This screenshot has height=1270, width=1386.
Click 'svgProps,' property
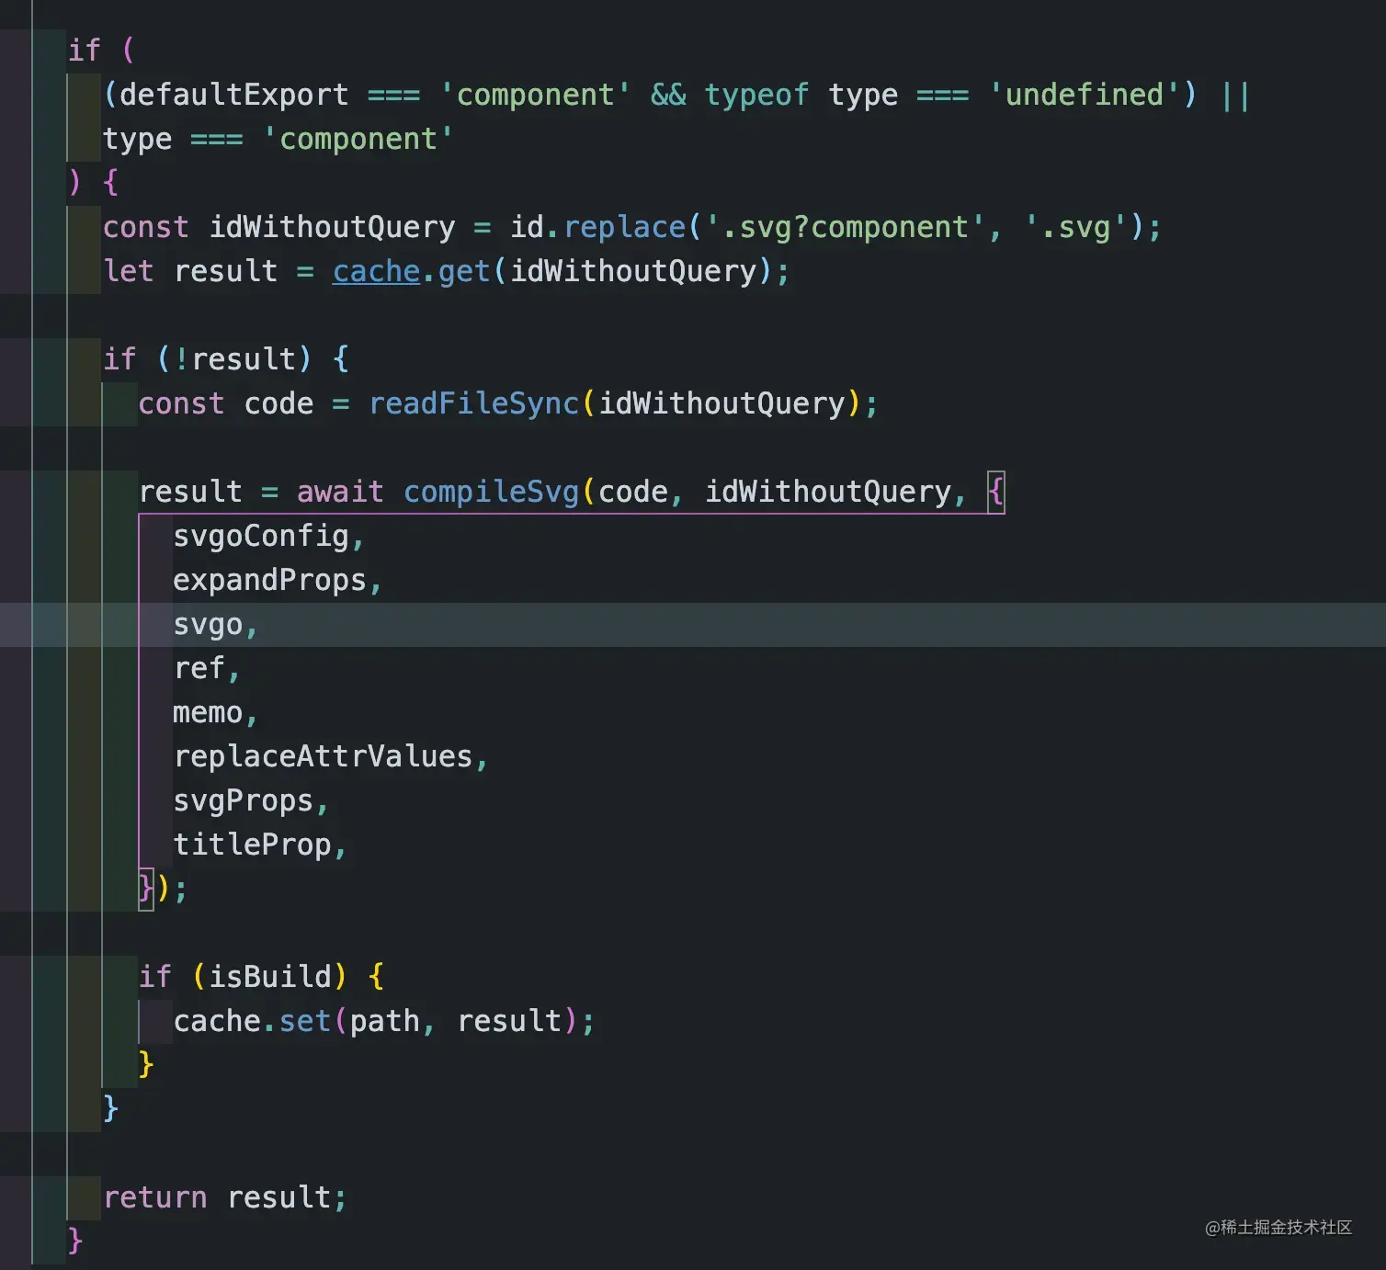pyautogui.click(x=250, y=800)
